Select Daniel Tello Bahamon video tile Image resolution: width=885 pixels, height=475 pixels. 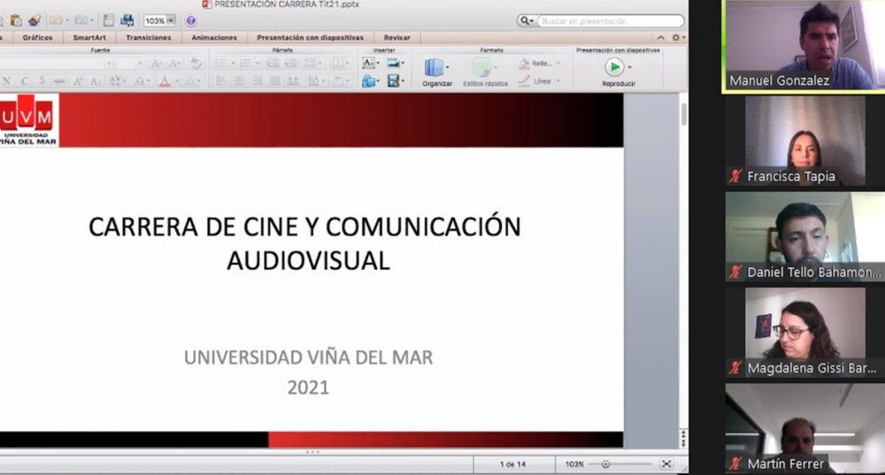pyautogui.click(x=804, y=237)
